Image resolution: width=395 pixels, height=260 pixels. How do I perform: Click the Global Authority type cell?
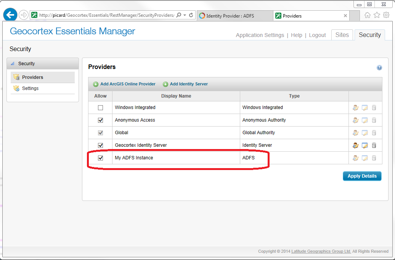pyautogui.click(x=294, y=133)
